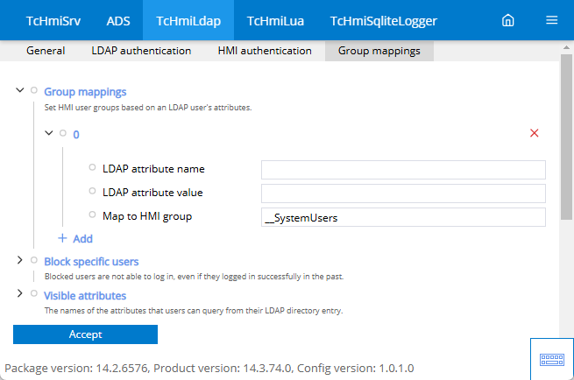Collapse mapping entry 0
The height and width of the screenshot is (380, 574).
(x=49, y=133)
